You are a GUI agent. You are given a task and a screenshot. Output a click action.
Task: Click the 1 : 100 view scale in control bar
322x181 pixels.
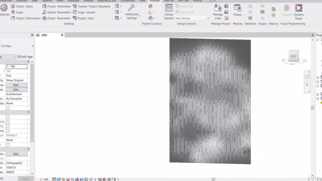click(44, 179)
